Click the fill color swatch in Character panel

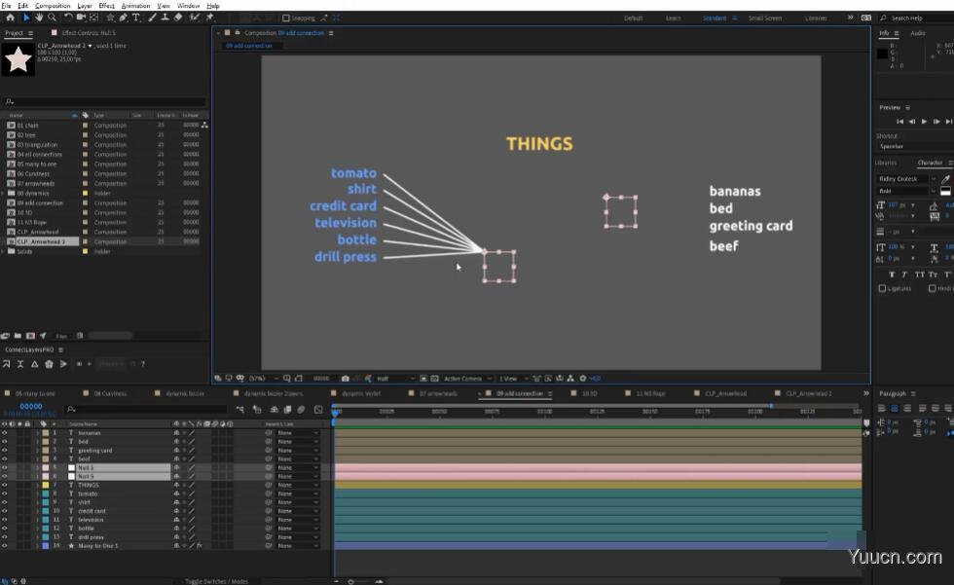(945, 191)
